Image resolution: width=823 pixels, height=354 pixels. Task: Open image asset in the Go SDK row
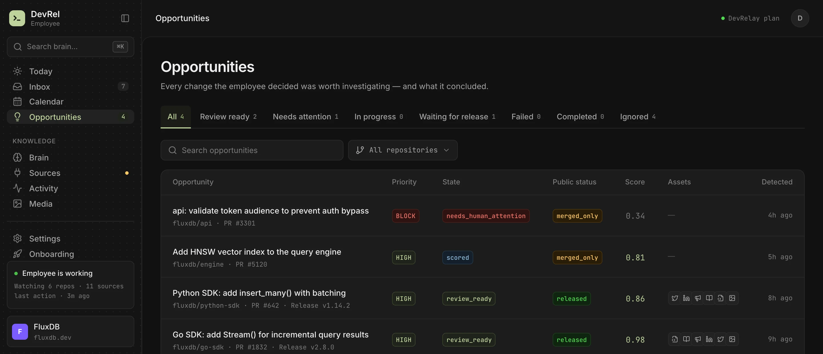coord(732,339)
